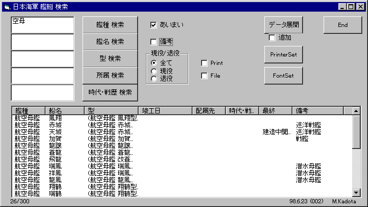Select the 龍鳳 row in the list
The height and width of the screenshot is (207, 368).
pos(182,180)
